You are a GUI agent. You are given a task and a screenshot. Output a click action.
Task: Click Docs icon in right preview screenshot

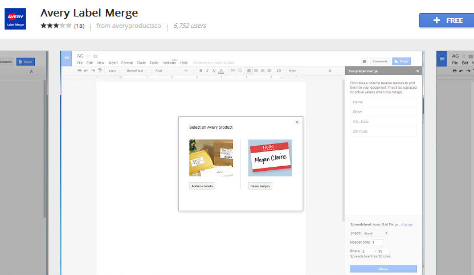click(x=442, y=59)
